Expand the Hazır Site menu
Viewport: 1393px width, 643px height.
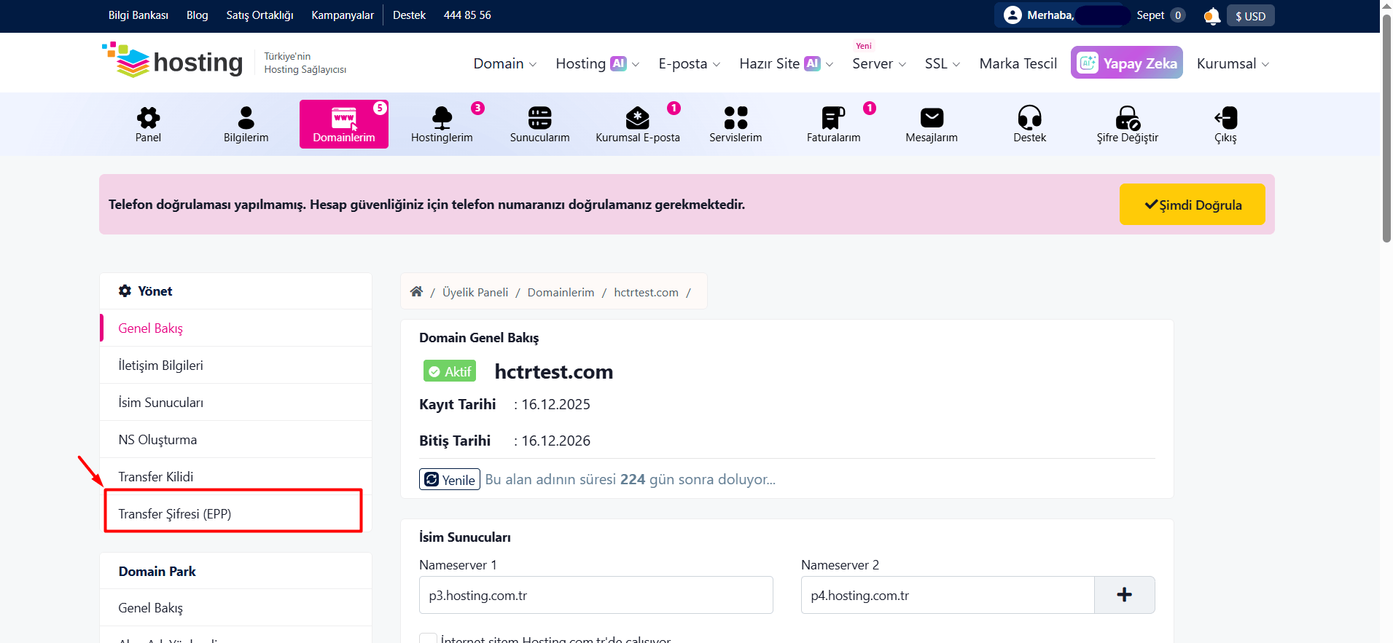787,63
